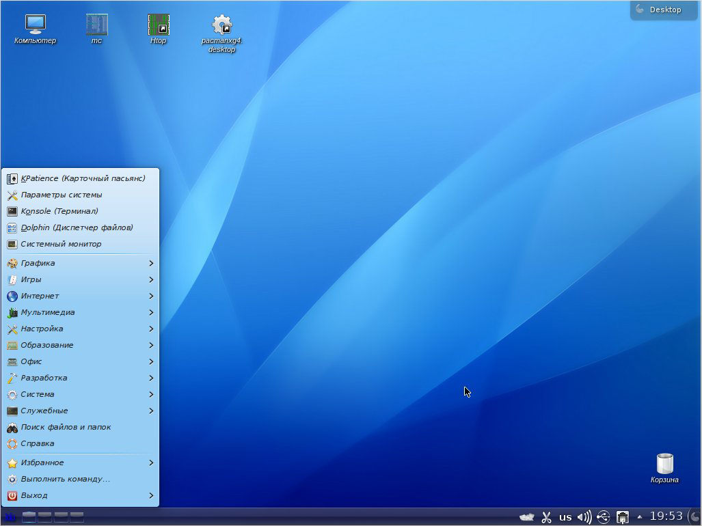Open Параметры системы from the menu
The width and height of the screenshot is (702, 526).
point(81,195)
